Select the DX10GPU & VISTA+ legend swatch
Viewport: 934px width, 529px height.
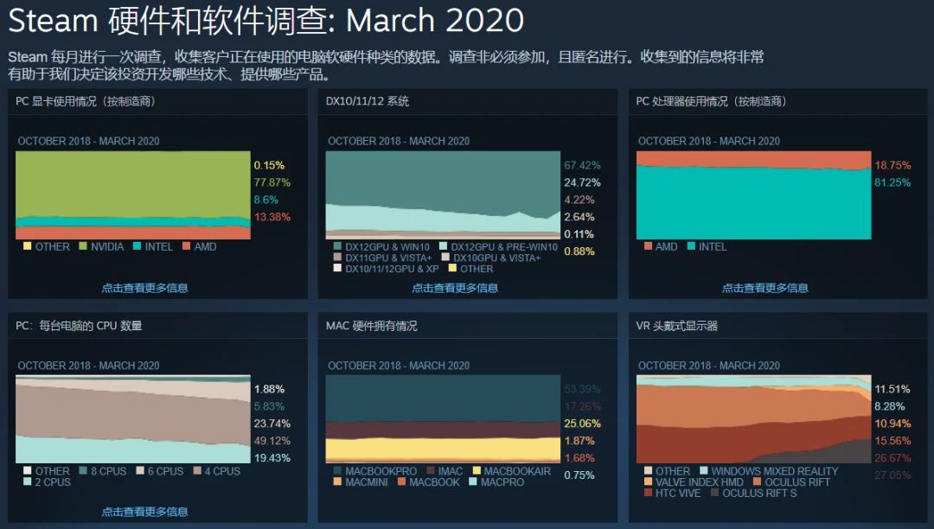click(445, 257)
